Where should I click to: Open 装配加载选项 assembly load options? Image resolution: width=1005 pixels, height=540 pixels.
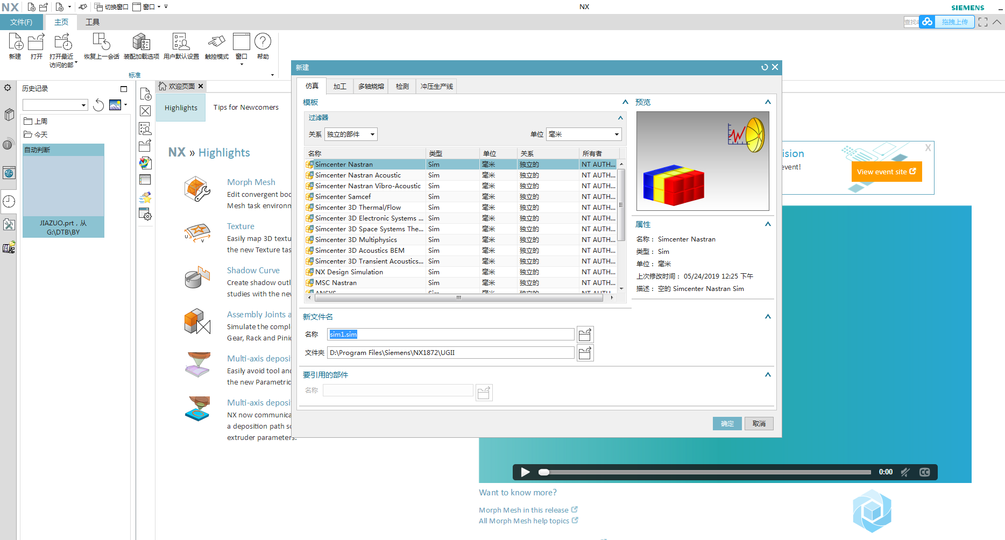point(141,42)
